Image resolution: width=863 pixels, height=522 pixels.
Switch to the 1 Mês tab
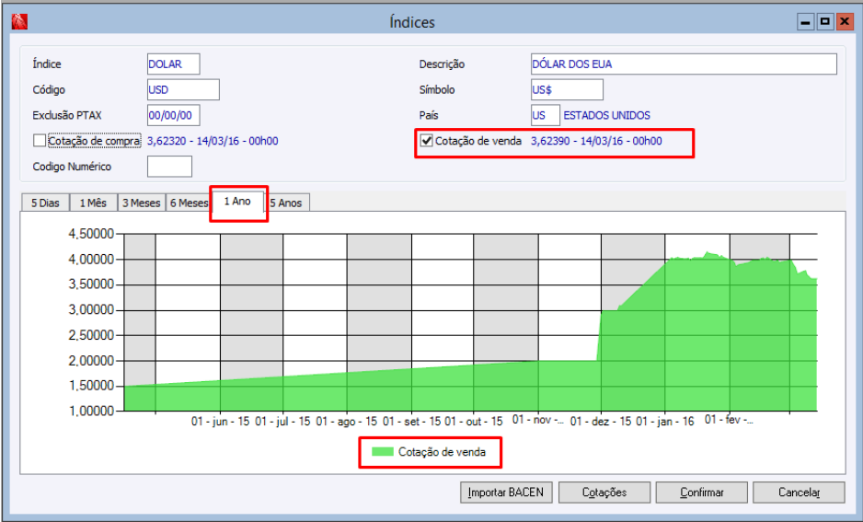pyautogui.click(x=93, y=203)
